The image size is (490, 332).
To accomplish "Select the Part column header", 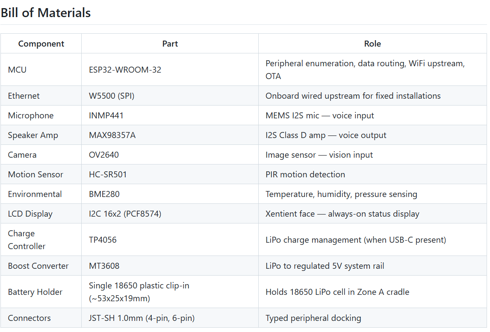I will coord(170,44).
